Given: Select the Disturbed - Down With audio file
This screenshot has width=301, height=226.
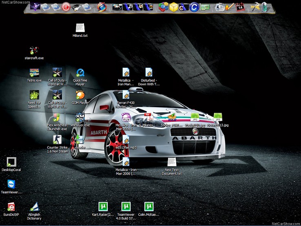Looking at the screenshot, I should click(149, 73).
